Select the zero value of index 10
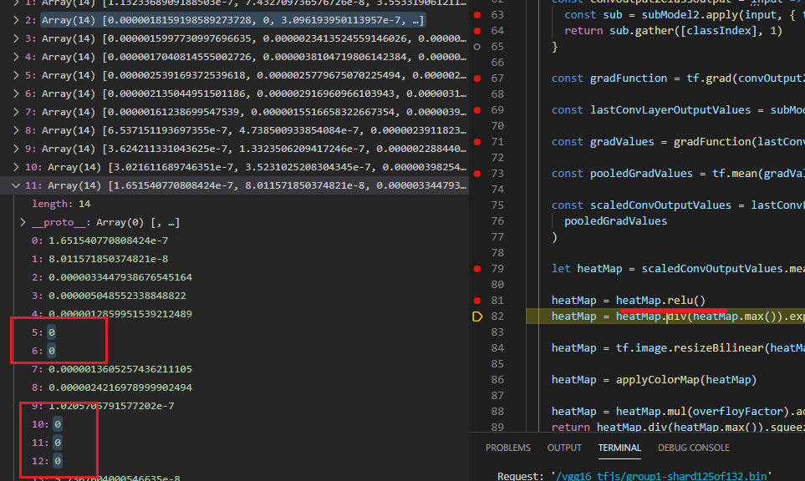This screenshot has width=805, height=481. pyautogui.click(x=58, y=424)
